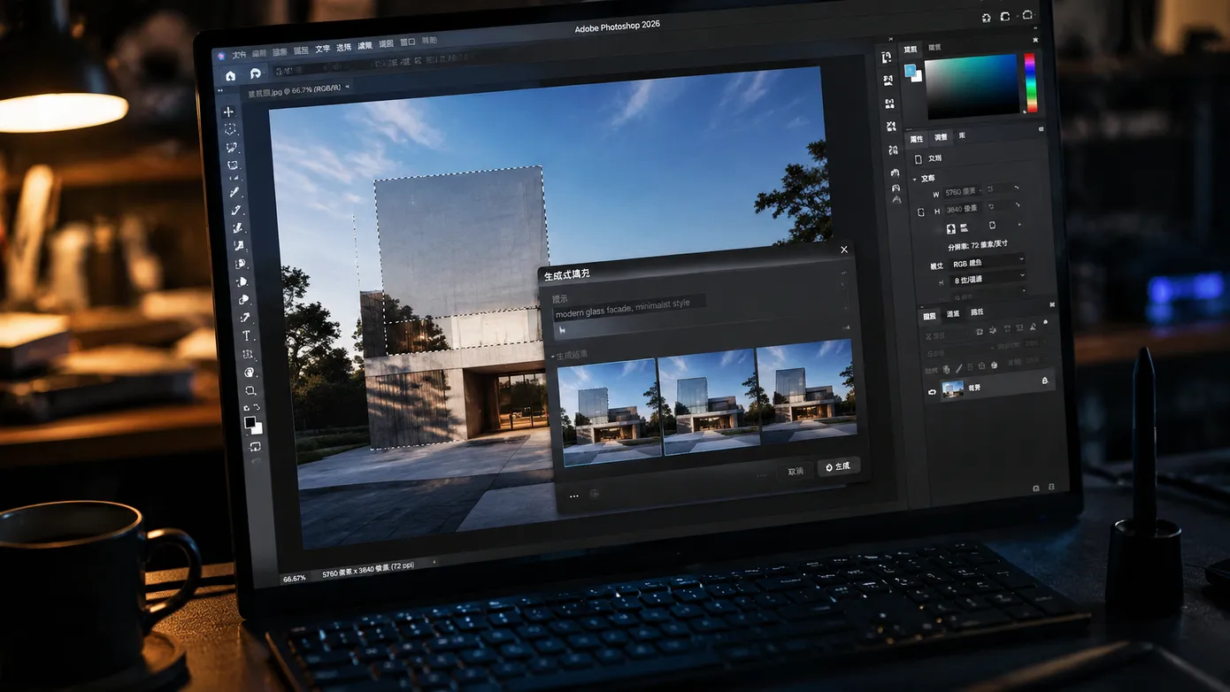The width and height of the screenshot is (1230, 692).
Task: Pick a shade in the color gradient field
Action: point(972,87)
